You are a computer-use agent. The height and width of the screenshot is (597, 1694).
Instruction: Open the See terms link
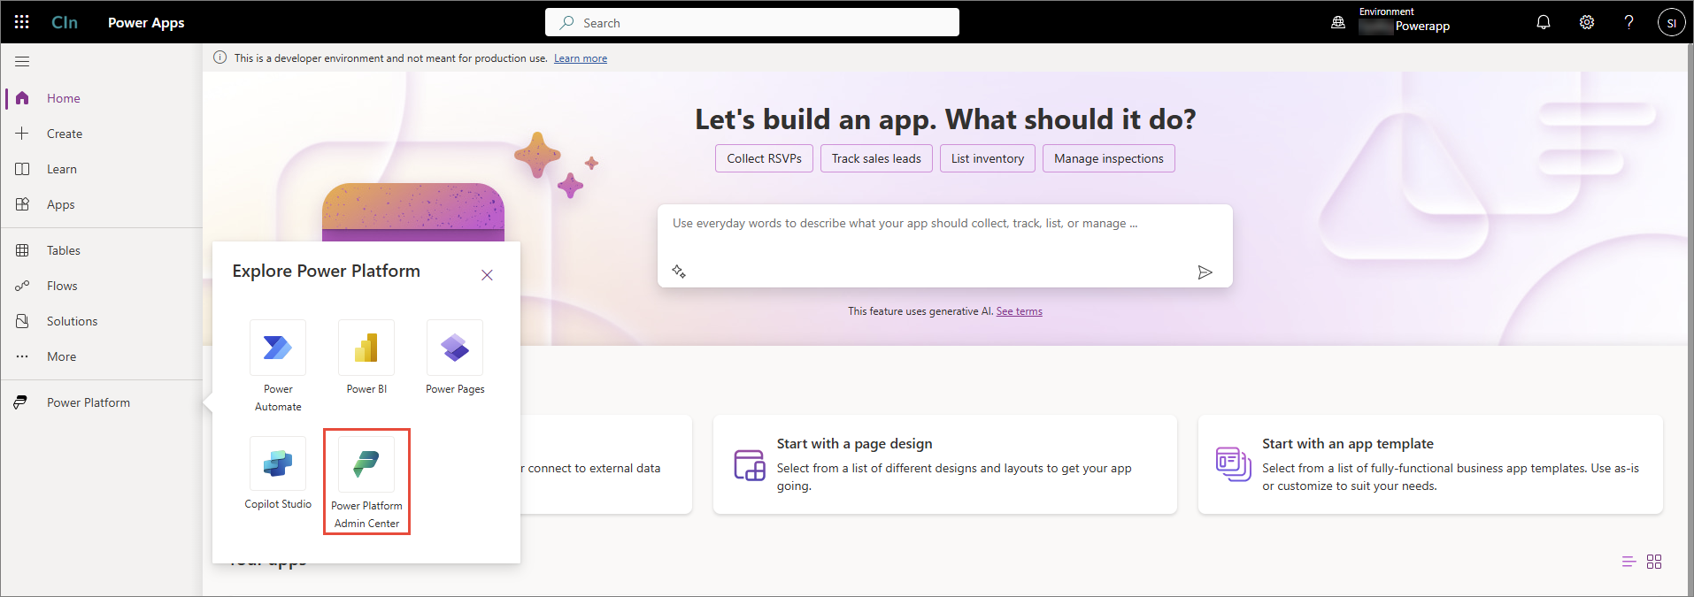[1020, 311]
